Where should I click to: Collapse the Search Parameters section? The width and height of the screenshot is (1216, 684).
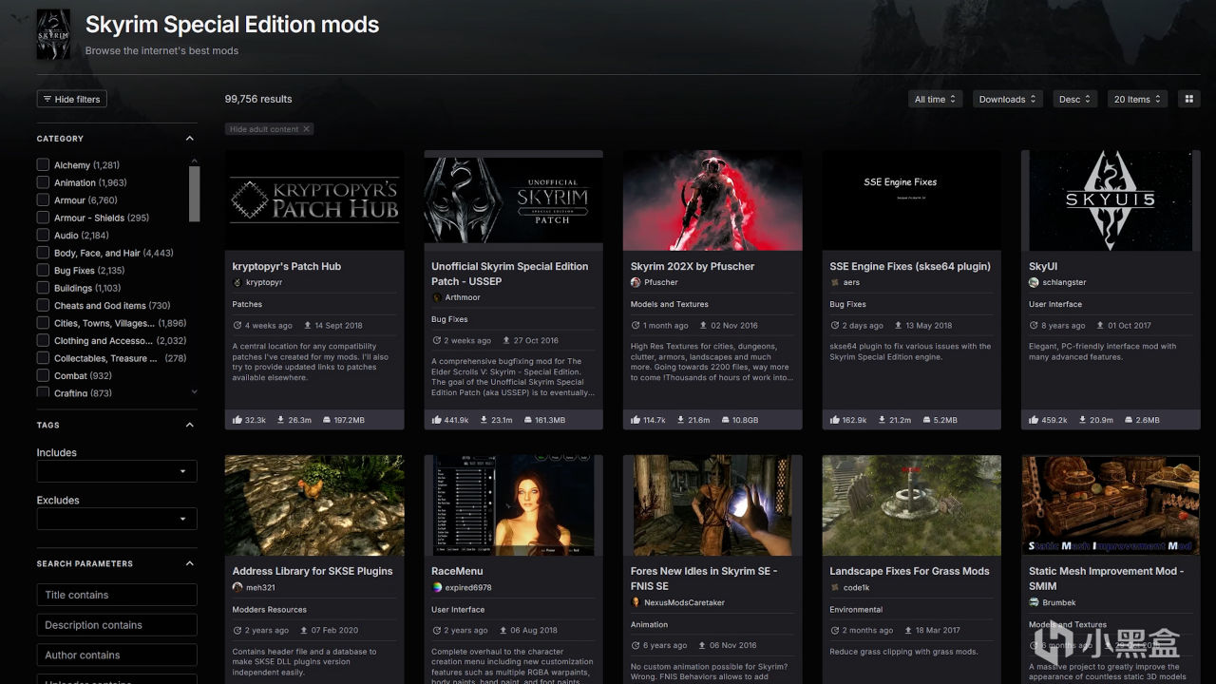[x=189, y=563]
